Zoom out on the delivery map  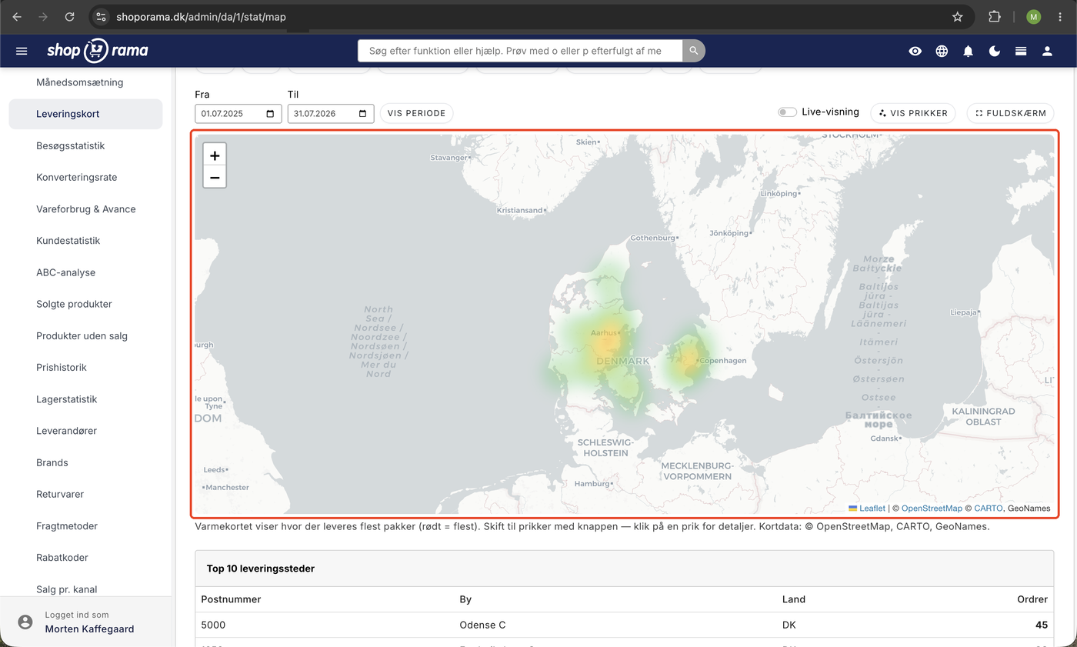point(215,178)
